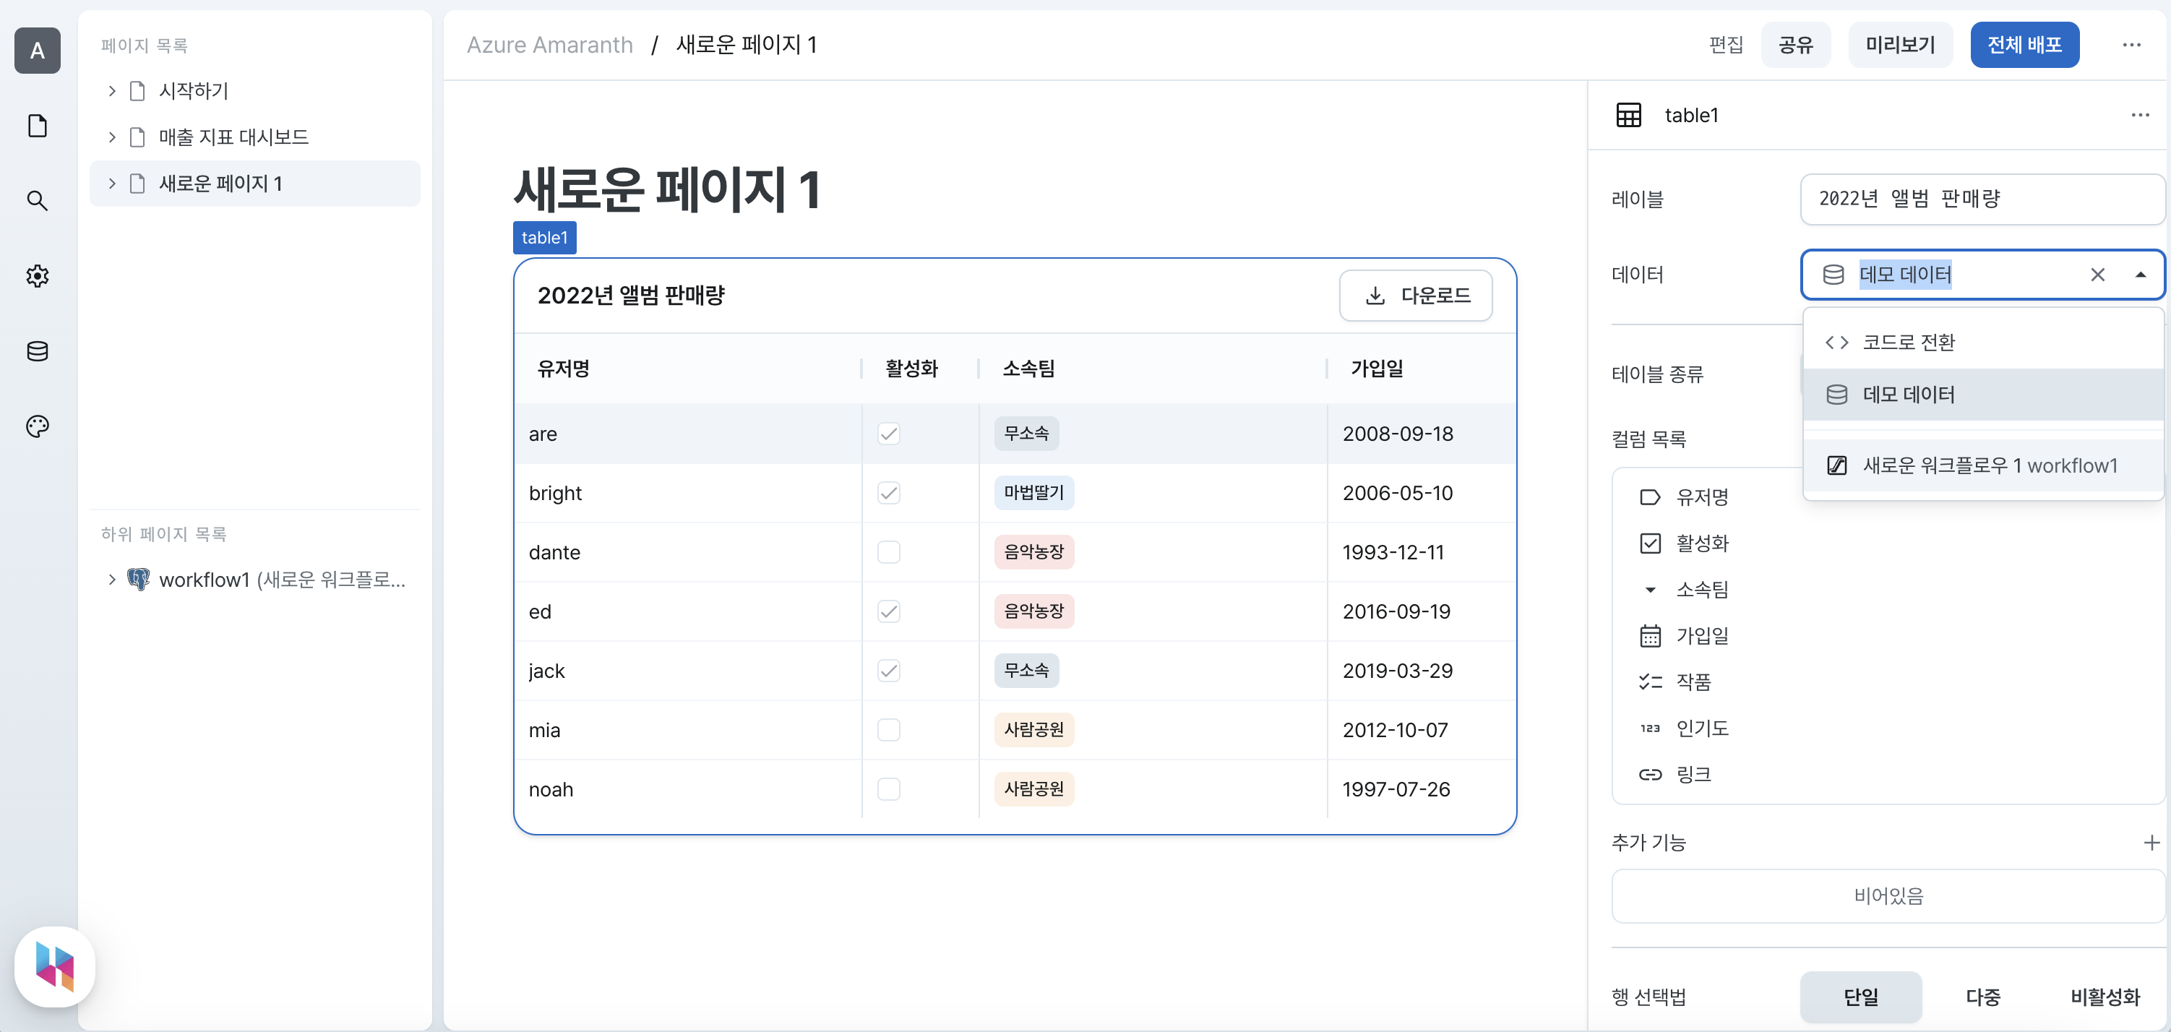Click 마법딸기 team tag for bright
This screenshot has height=1032, width=2171.
1034,493
